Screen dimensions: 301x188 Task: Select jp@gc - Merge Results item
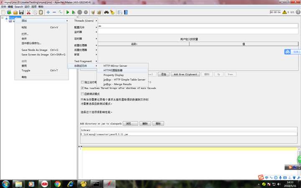point(122,84)
